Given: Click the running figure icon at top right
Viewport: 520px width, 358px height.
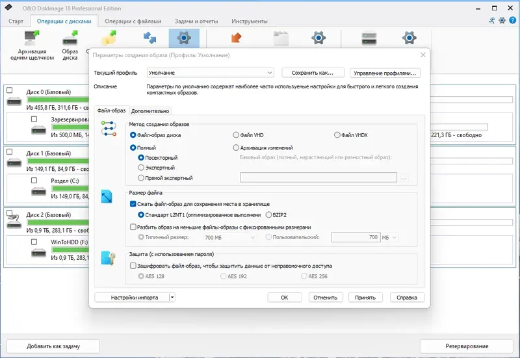Looking at the screenshot, I should 492,20.
